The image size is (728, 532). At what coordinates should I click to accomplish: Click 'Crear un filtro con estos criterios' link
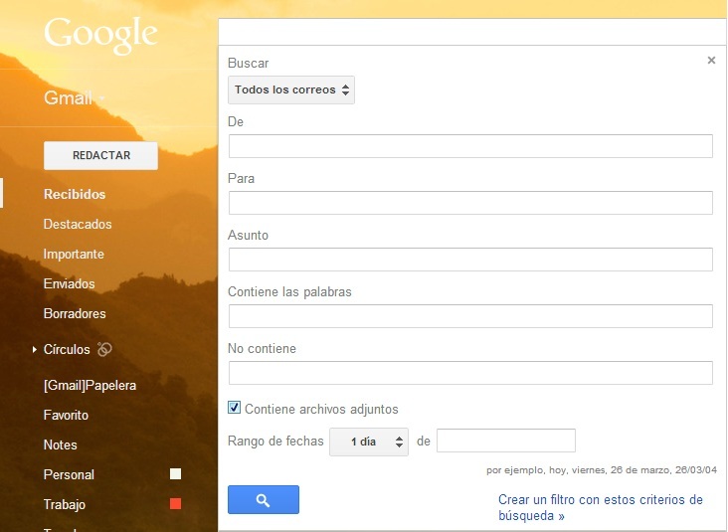[x=601, y=507]
